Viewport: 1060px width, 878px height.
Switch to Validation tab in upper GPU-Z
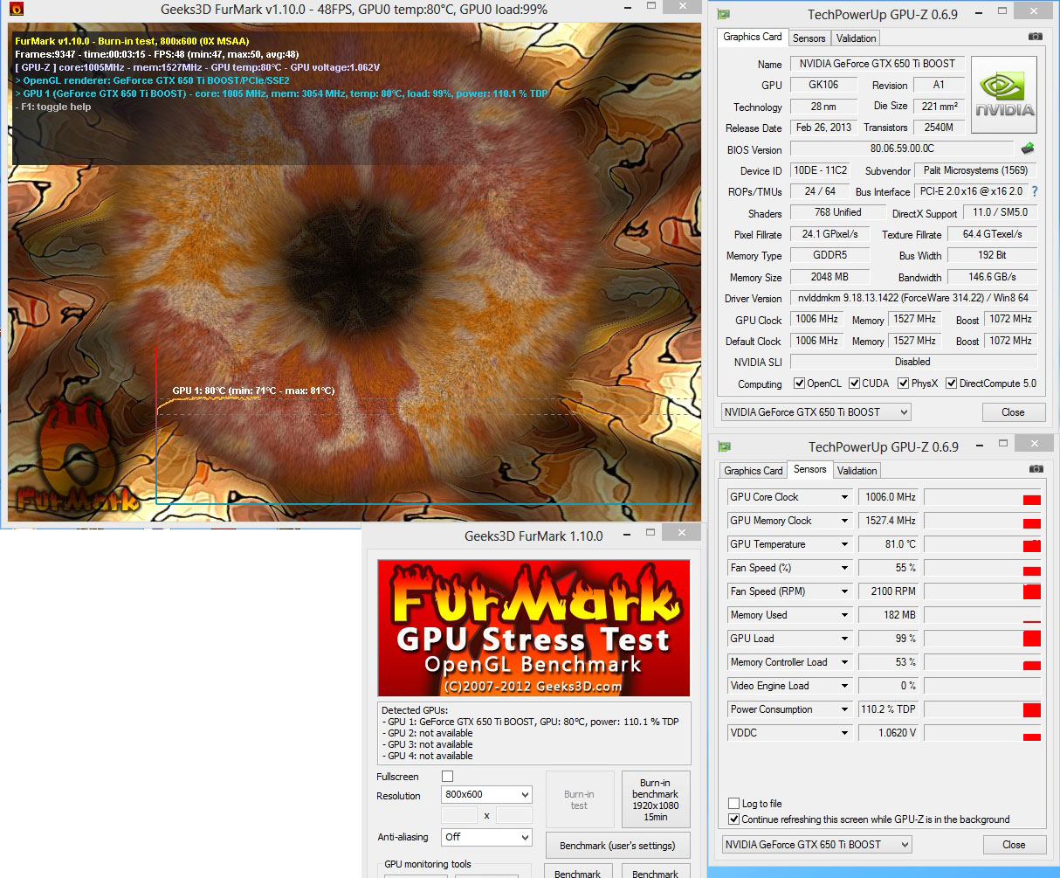856,38
